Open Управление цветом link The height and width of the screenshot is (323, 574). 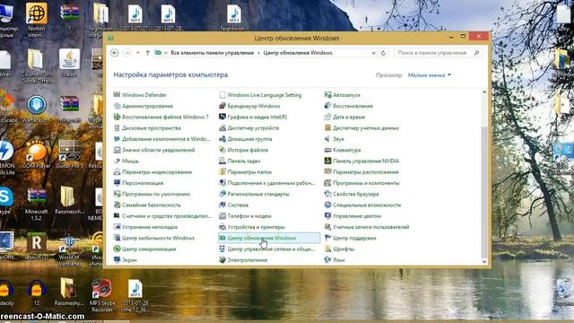point(357,215)
